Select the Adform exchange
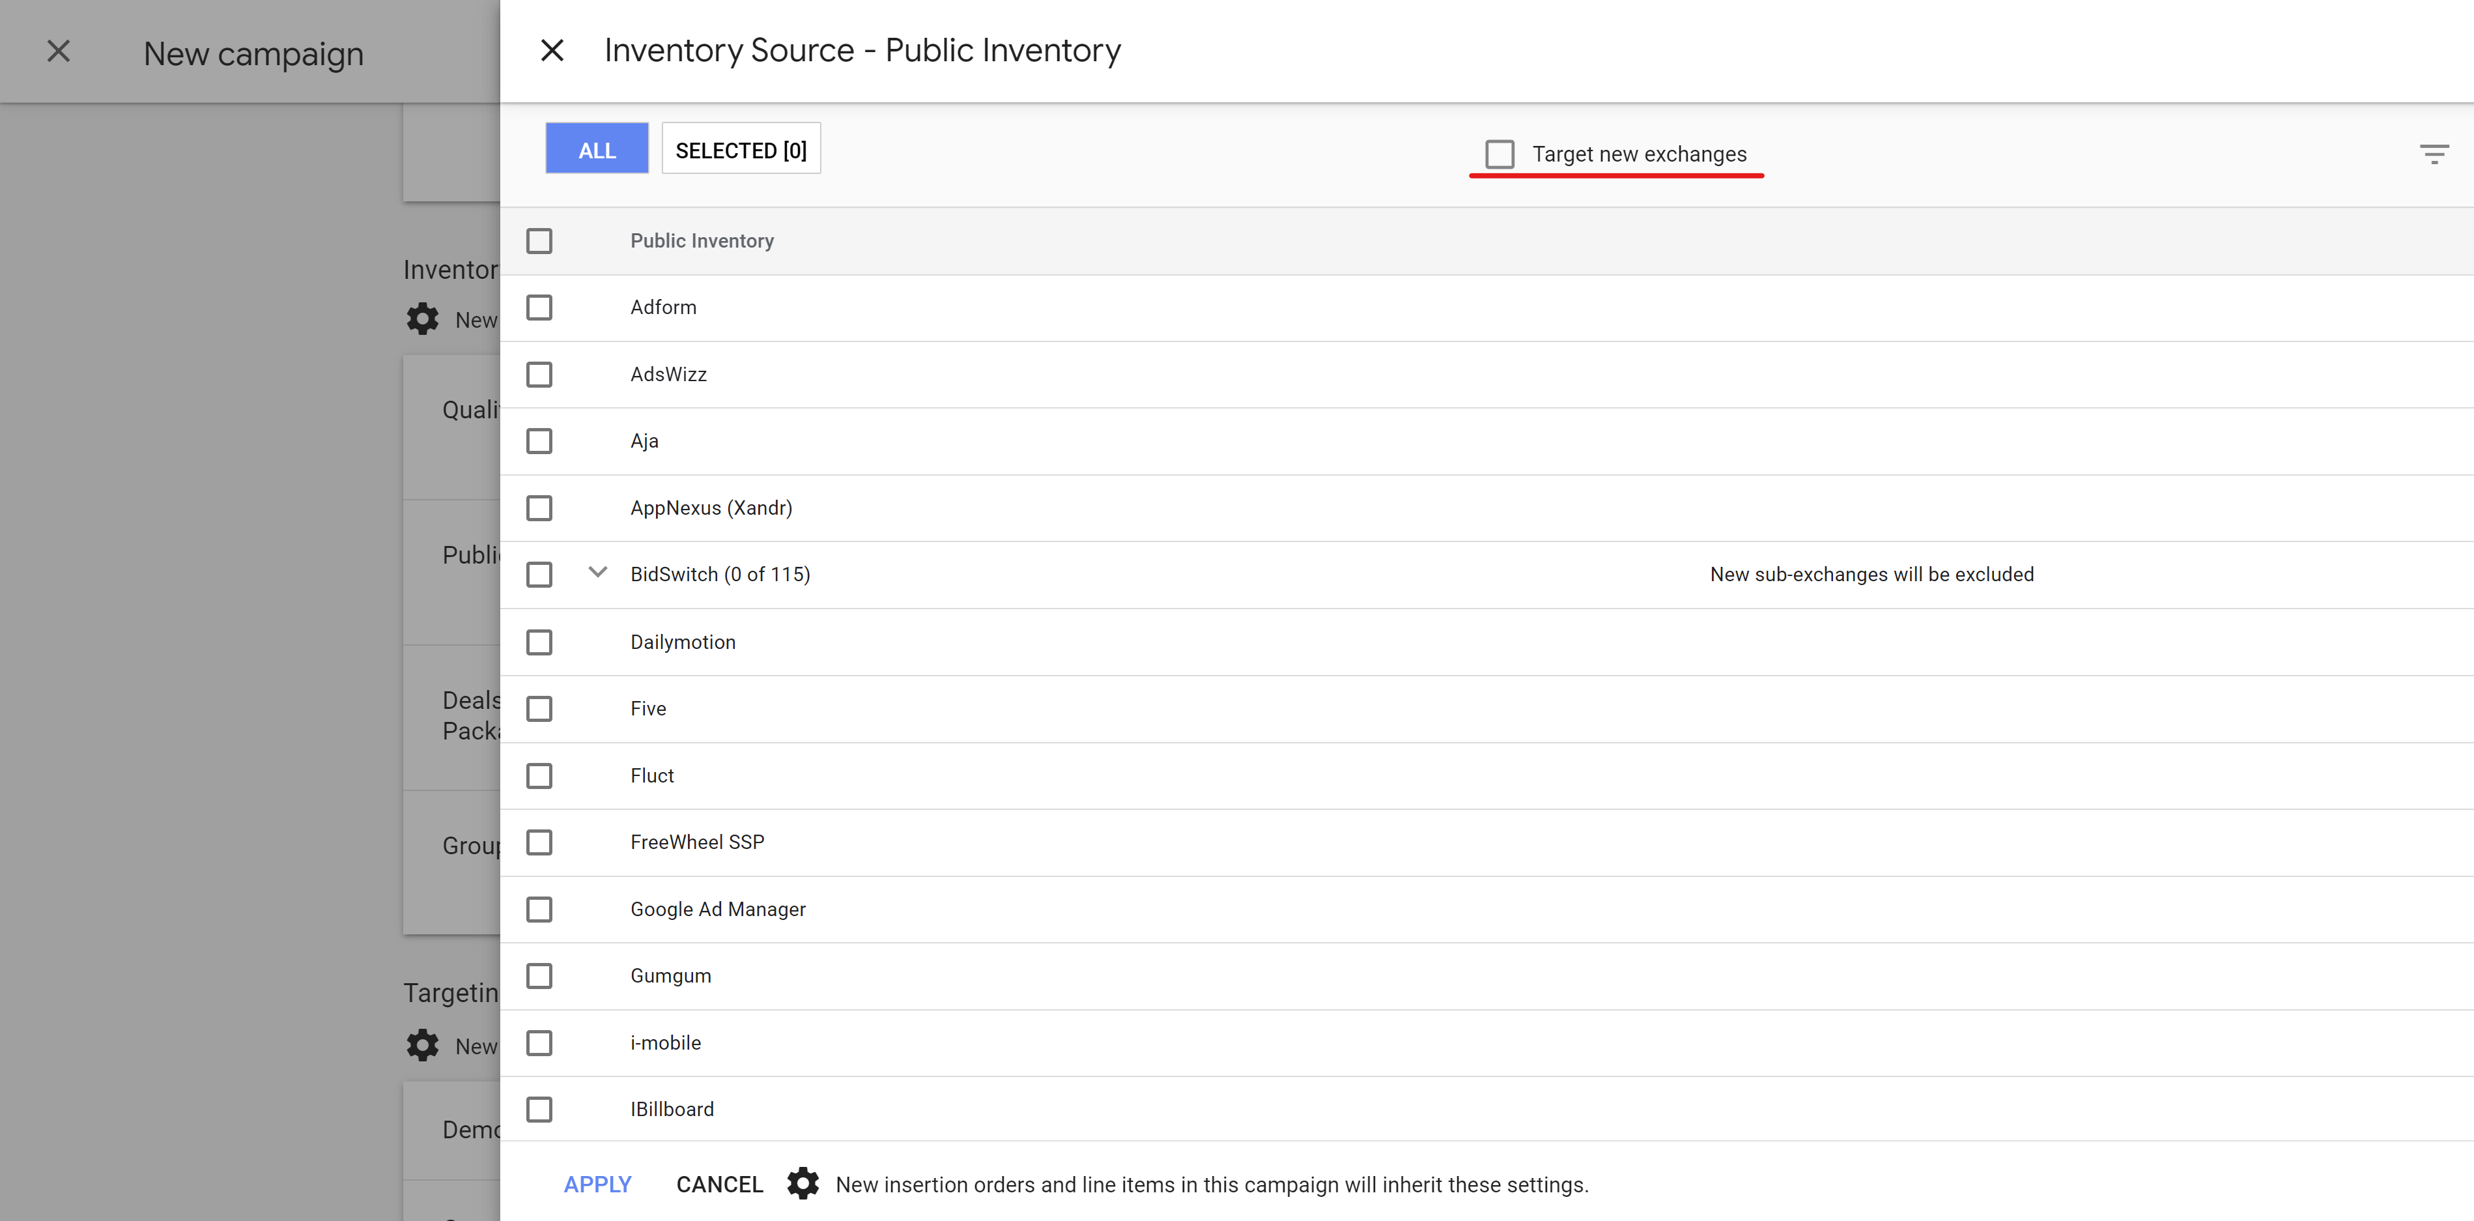 tap(540, 308)
